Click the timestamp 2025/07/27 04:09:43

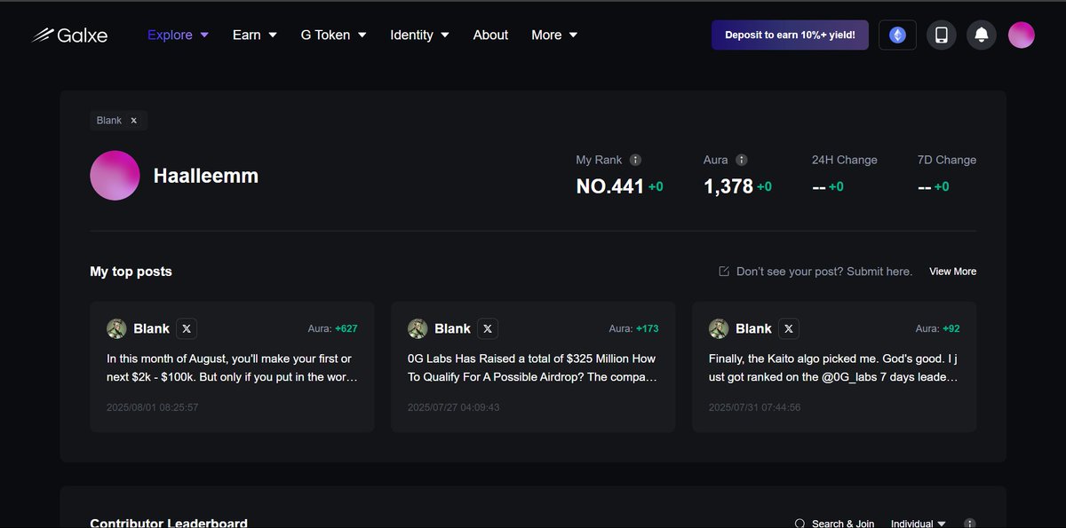[454, 407]
